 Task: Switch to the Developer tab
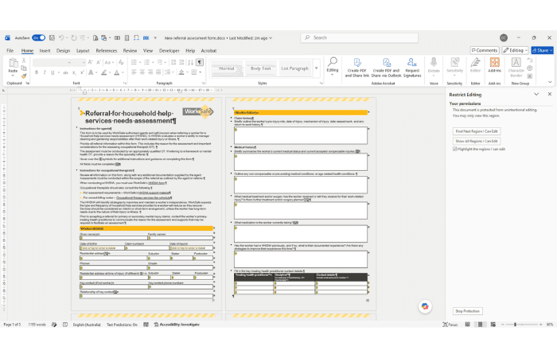pos(169,50)
